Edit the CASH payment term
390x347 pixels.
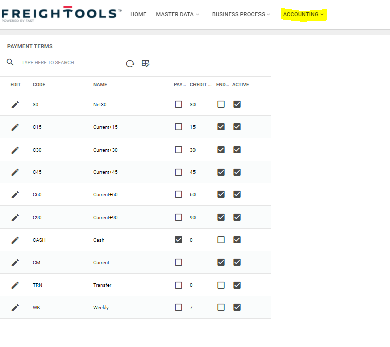click(x=15, y=240)
